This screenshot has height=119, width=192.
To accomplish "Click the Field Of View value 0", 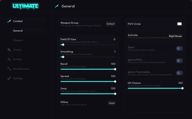I will tap(114, 39).
